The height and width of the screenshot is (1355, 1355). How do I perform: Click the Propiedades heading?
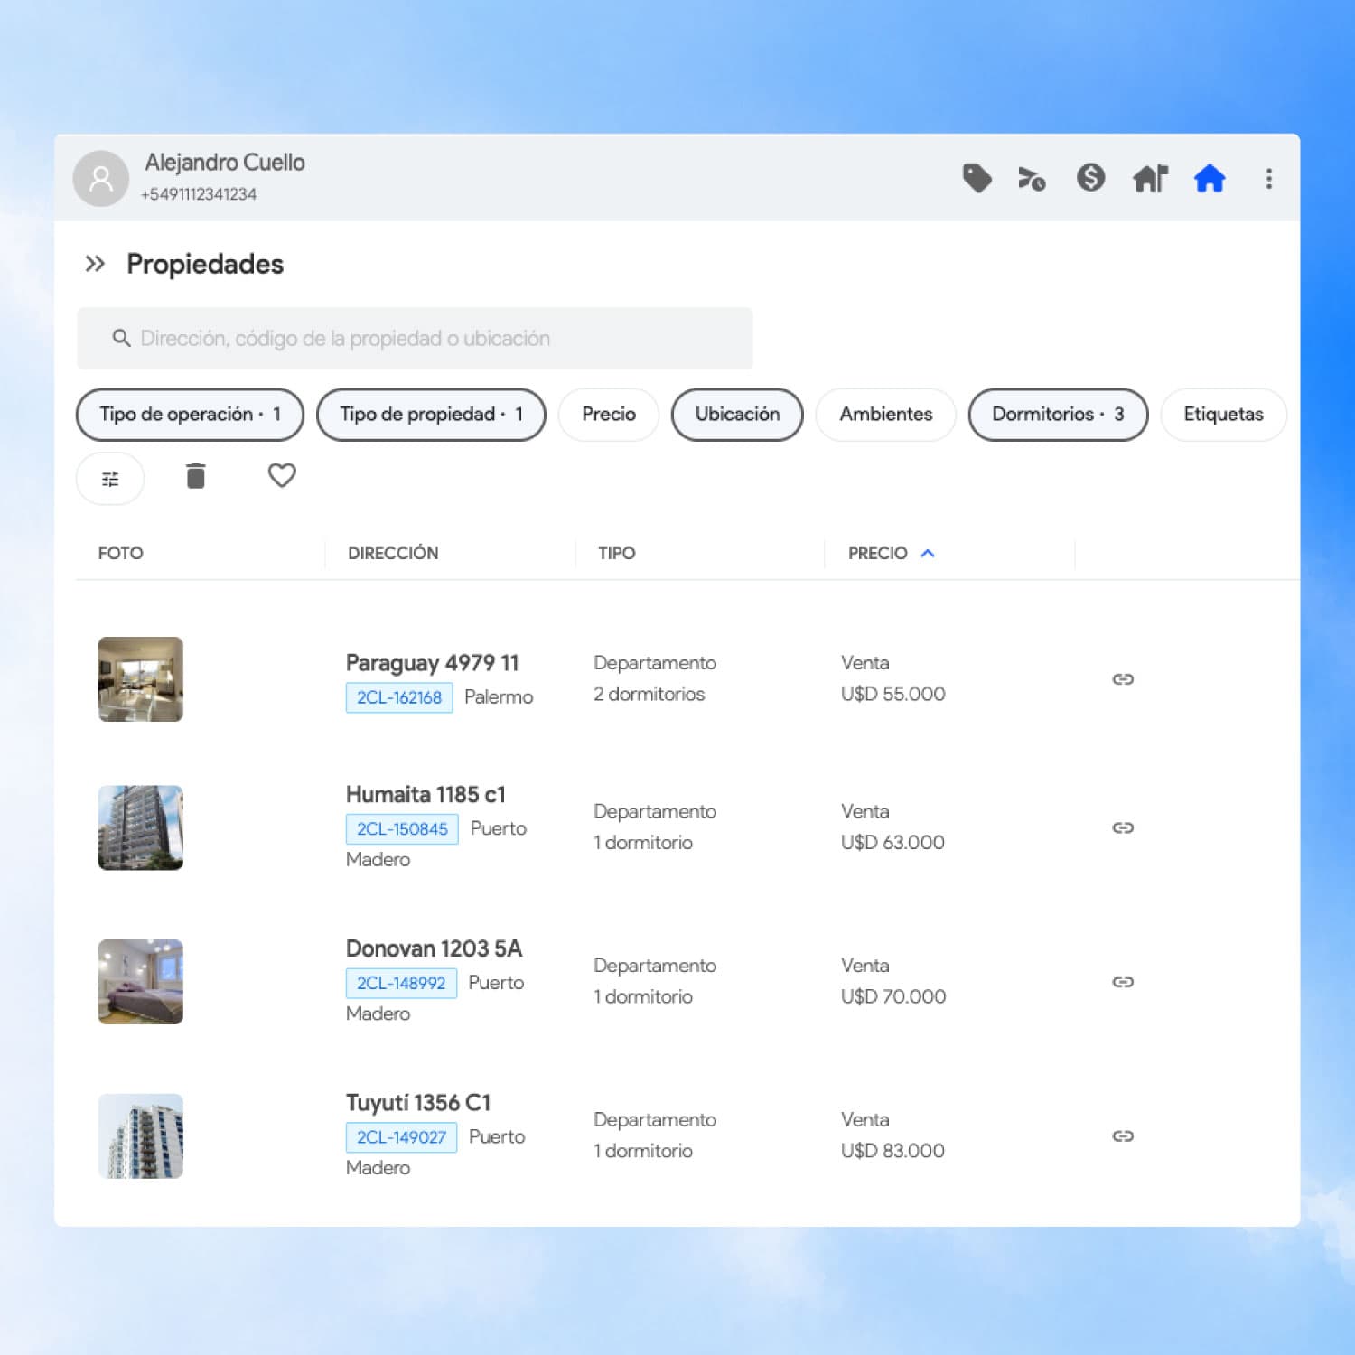click(x=205, y=264)
